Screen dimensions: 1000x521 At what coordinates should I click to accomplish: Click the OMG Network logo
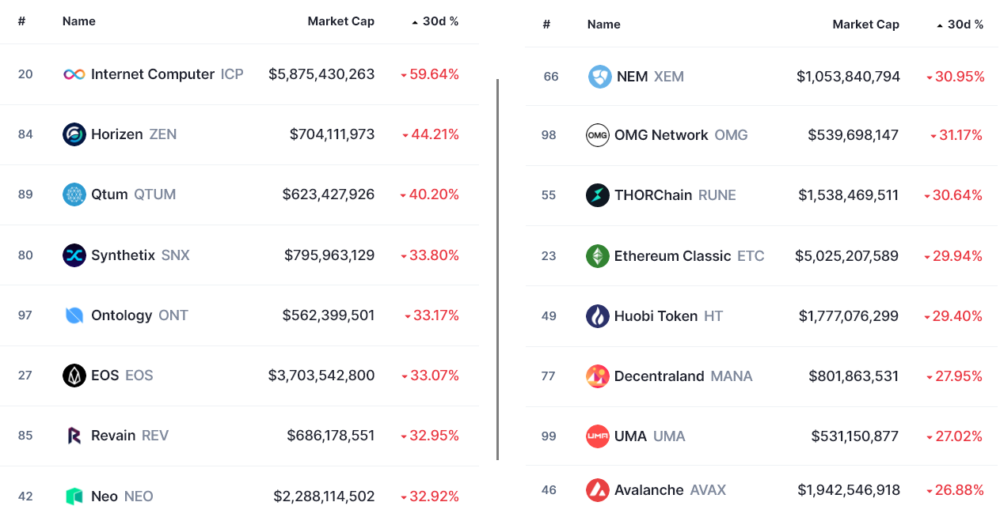tap(597, 135)
